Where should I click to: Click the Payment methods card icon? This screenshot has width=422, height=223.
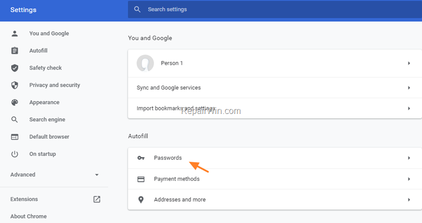[x=141, y=179]
